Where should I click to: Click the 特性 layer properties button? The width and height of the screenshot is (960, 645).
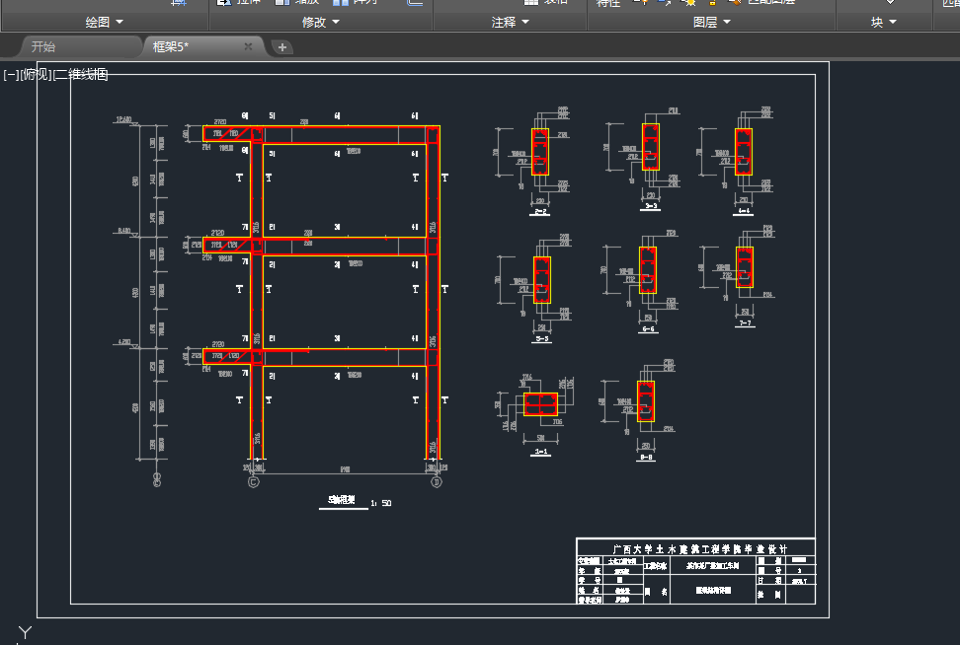click(x=608, y=3)
